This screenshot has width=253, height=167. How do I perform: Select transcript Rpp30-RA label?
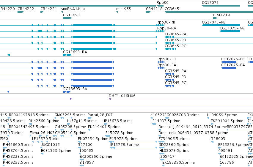pyautogui.click(x=167, y=28)
